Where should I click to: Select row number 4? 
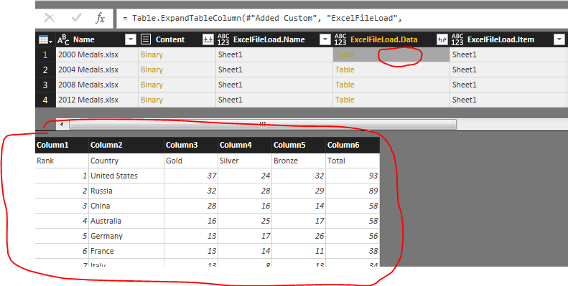tap(45, 100)
